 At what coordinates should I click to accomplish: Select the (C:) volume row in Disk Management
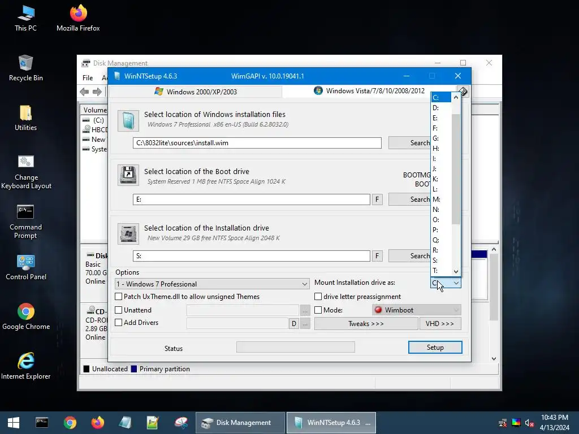(94, 120)
